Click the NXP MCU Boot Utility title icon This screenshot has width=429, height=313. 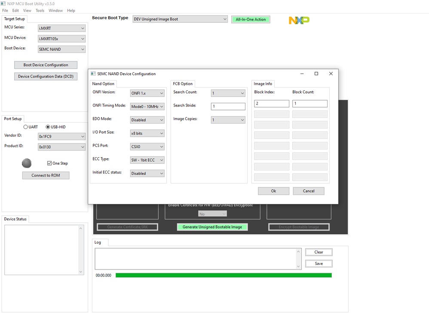point(3,3)
